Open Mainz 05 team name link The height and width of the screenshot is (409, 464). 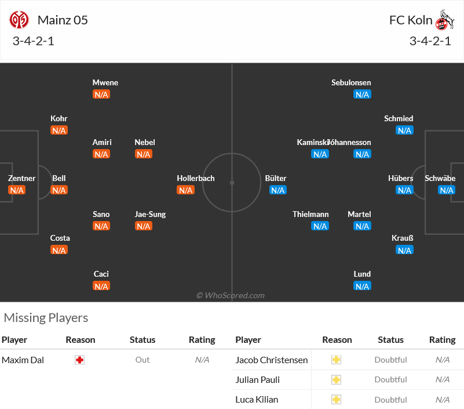[x=63, y=20]
